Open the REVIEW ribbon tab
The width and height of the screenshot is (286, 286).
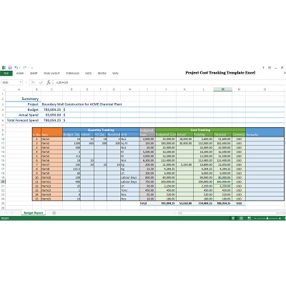coord(102,74)
